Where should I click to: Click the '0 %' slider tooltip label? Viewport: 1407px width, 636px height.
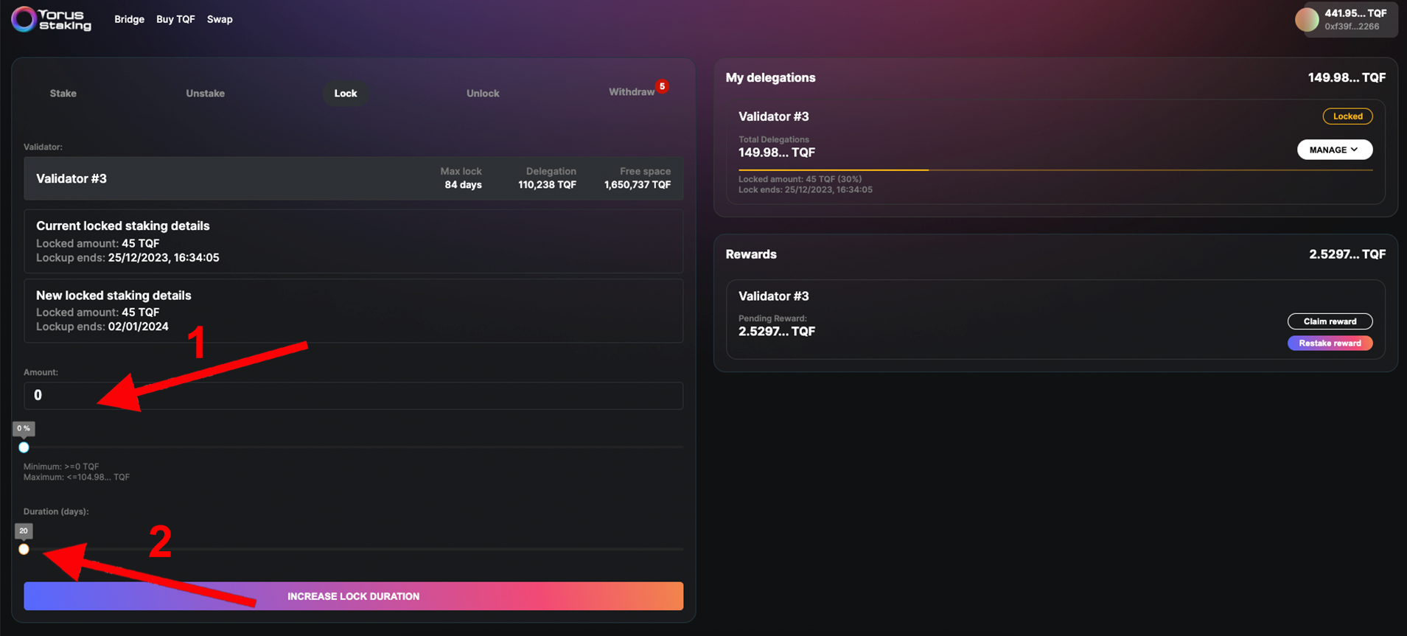tap(24, 428)
